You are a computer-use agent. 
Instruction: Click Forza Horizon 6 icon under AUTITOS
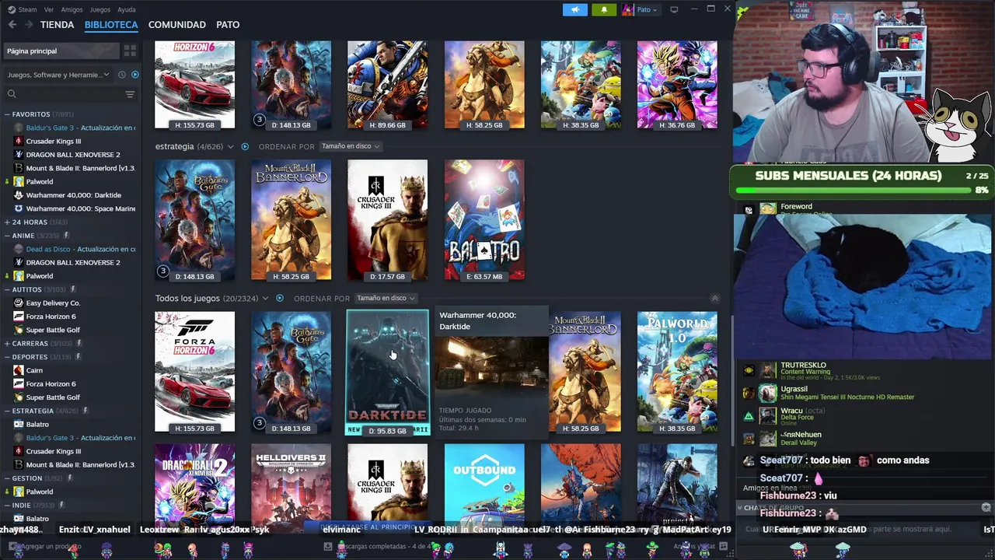[19, 317]
